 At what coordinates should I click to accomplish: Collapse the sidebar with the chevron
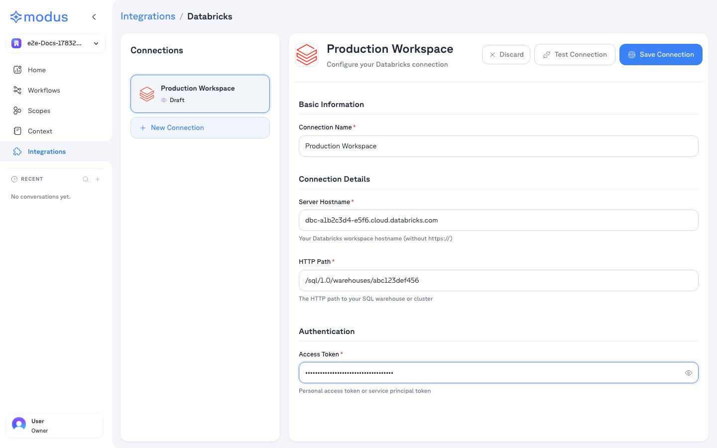tap(94, 17)
